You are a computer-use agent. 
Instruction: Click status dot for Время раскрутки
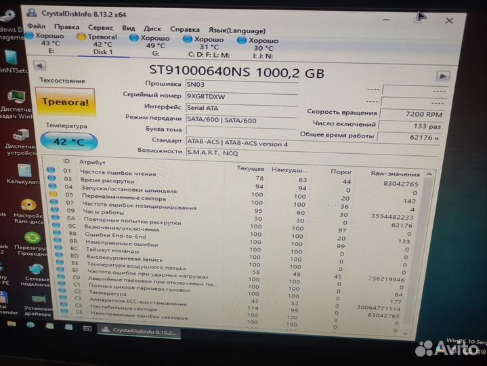click(x=52, y=178)
